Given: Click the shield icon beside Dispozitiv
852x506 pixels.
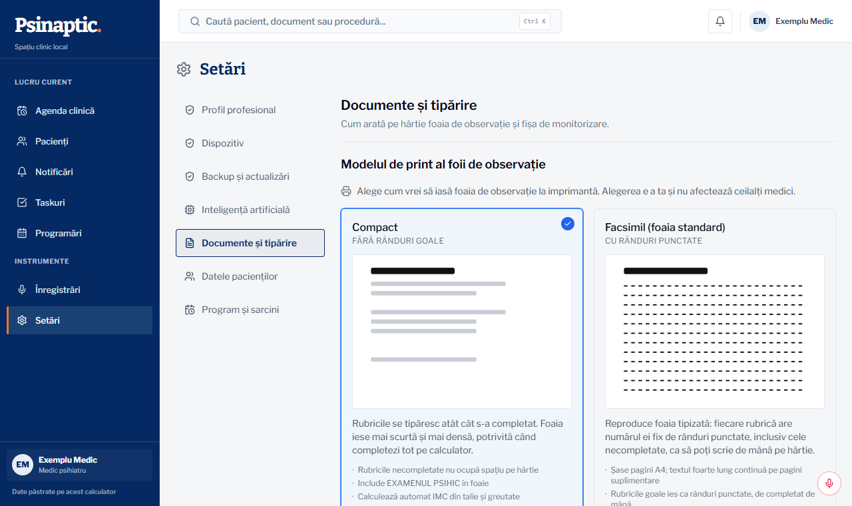Looking at the screenshot, I should pos(190,143).
